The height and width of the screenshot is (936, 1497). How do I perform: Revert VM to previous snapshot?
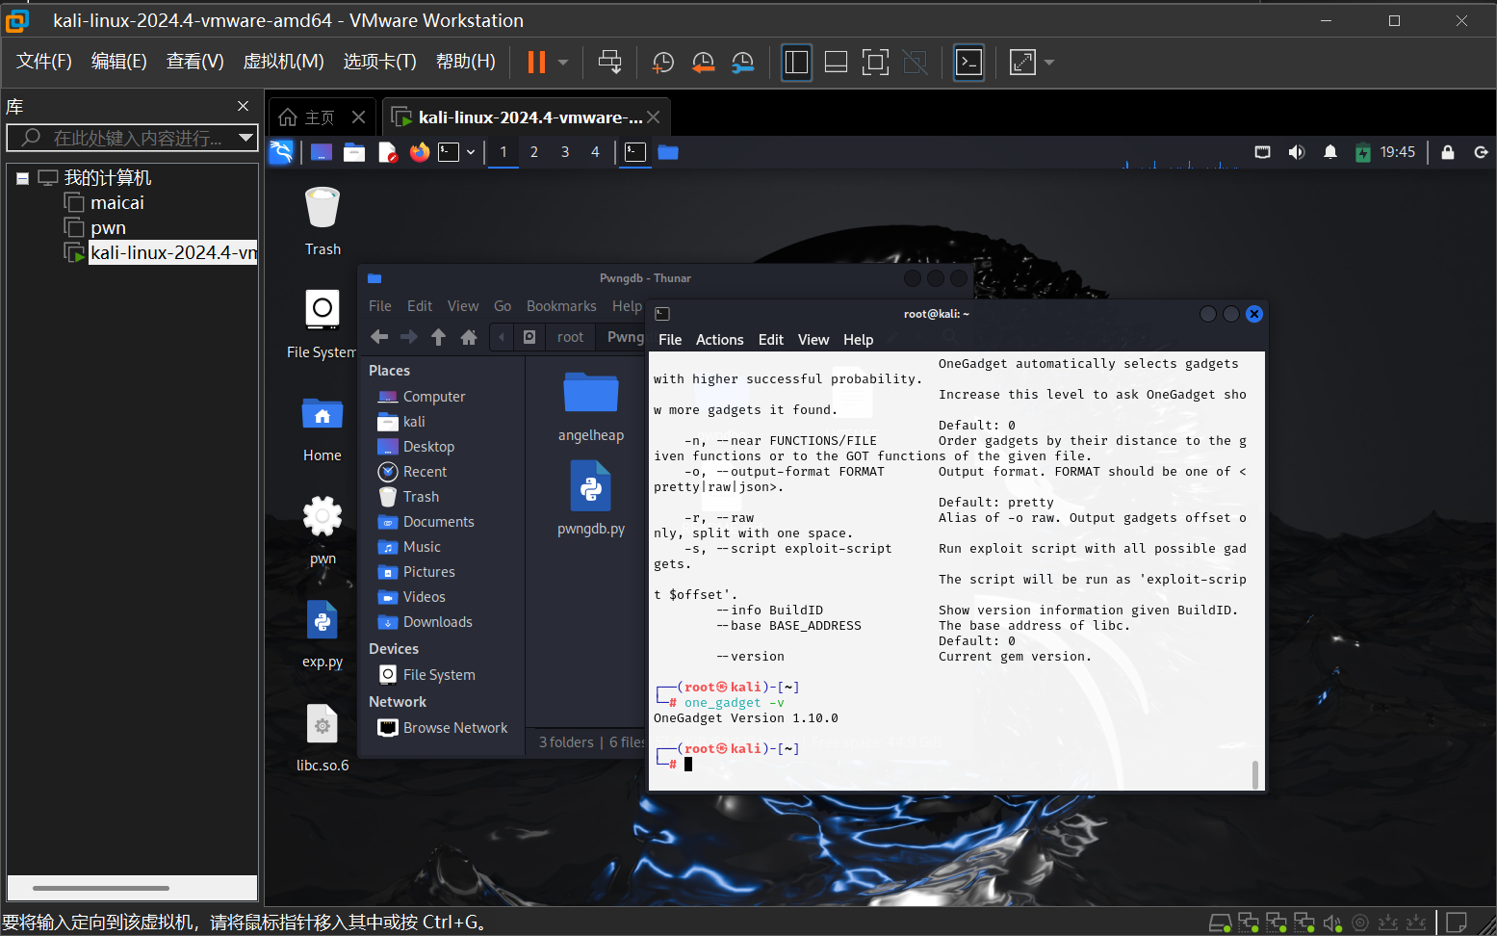(x=704, y=63)
